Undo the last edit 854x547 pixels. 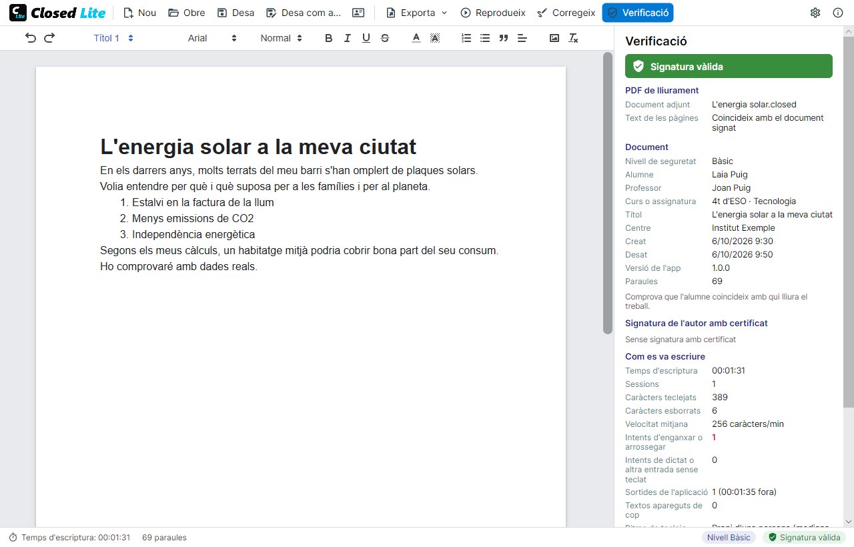[31, 38]
